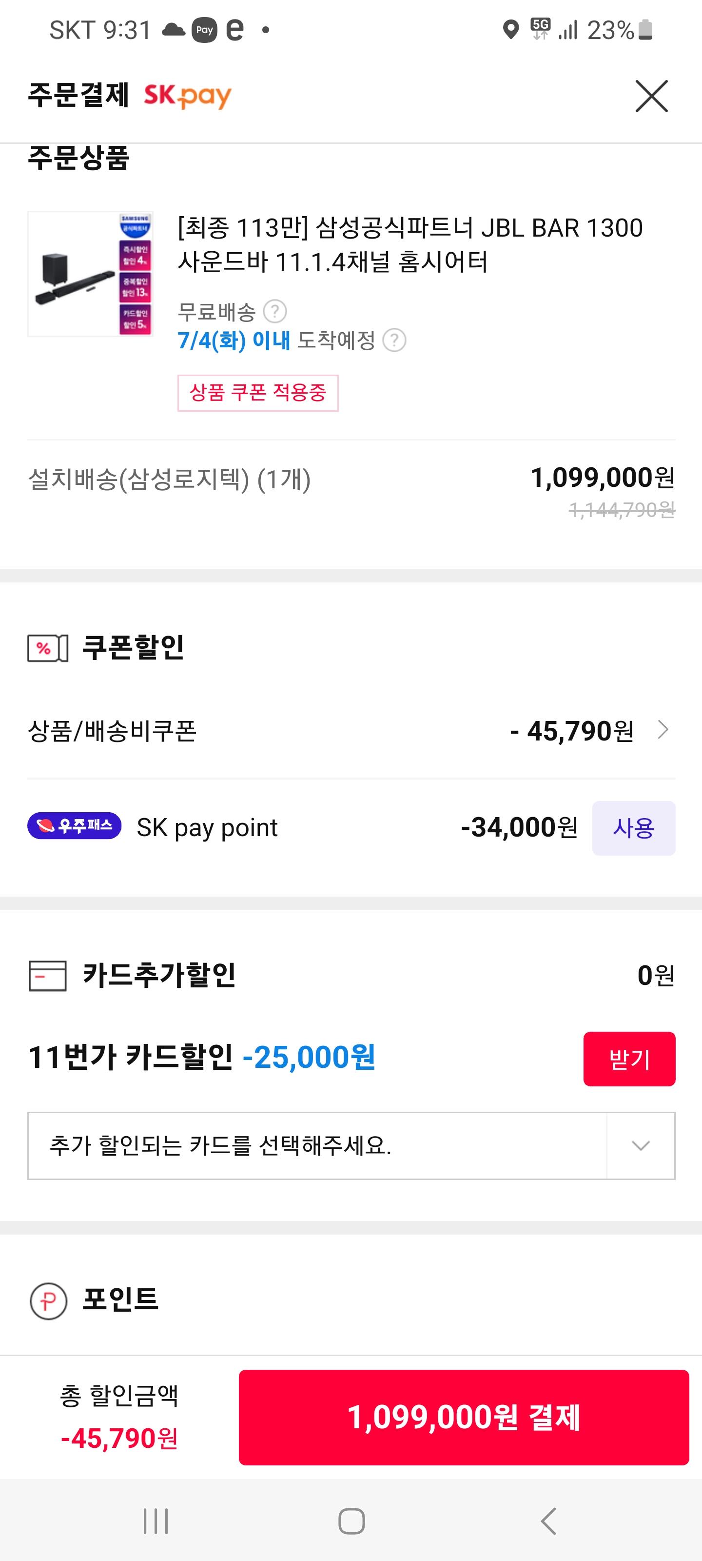
Task: Click the dropdown arrow for card selection
Action: [x=640, y=1145]
